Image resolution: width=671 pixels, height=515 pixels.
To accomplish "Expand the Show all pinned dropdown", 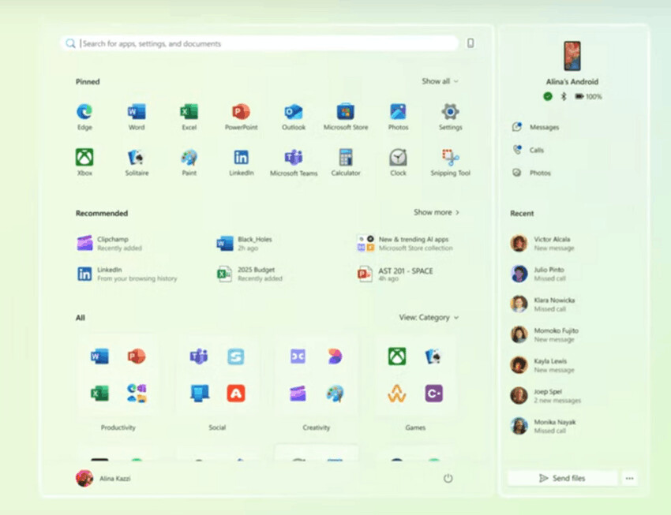I will (x=440, y=81).
